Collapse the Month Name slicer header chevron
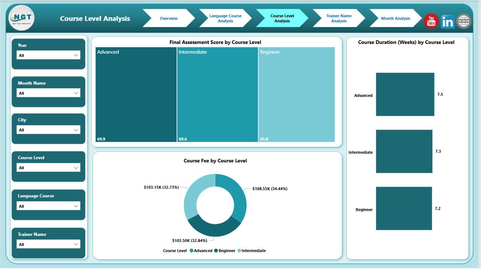Viewport: 481px width, 269px height. coord(78,83)
